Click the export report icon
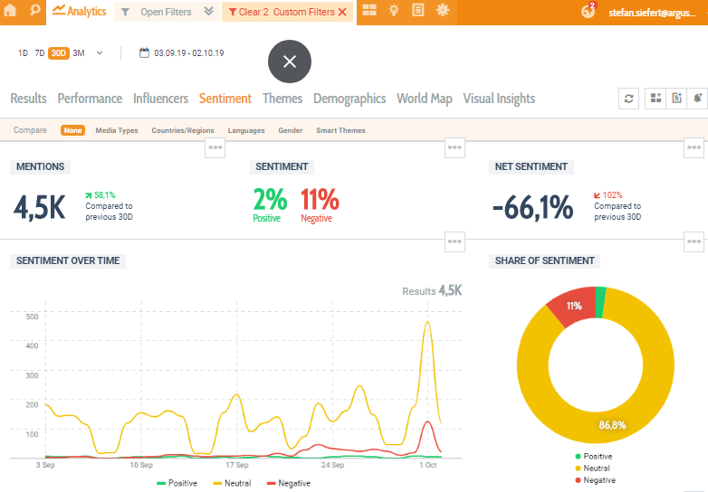708x492 pixels. tap(676, 99)
